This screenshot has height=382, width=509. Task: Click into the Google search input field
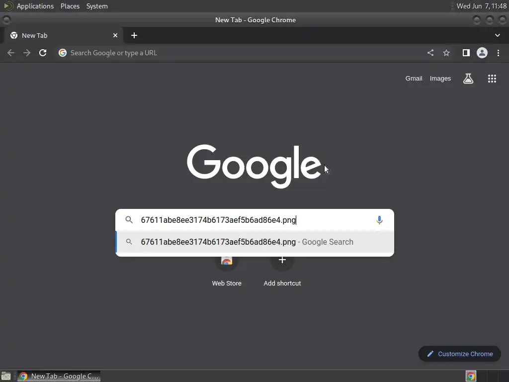point(255,220)
